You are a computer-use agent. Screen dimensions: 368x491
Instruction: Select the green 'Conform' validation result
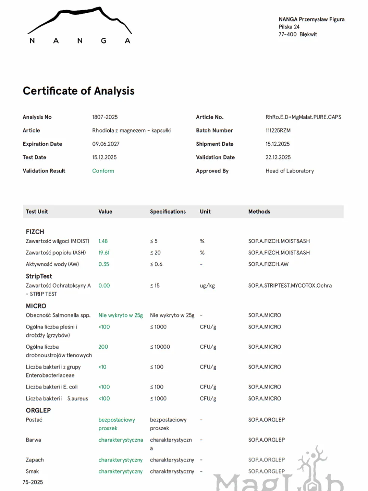(103, 171)
